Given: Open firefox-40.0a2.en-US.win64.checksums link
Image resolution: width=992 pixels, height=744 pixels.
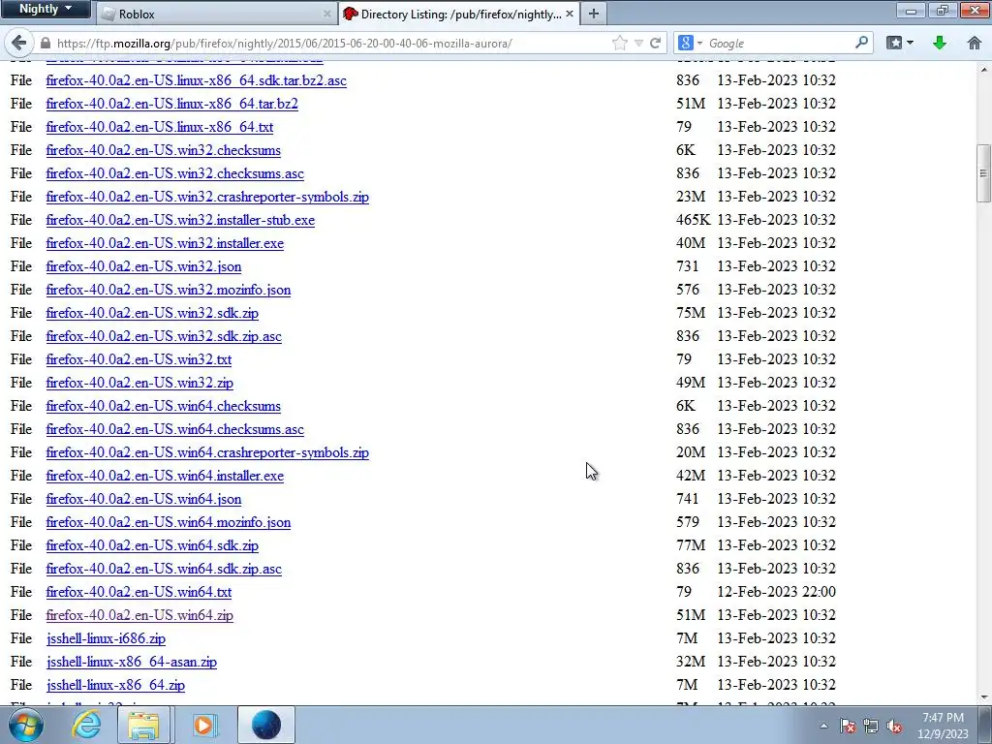Looking at the screenshot, I should [x=163, y=406].
